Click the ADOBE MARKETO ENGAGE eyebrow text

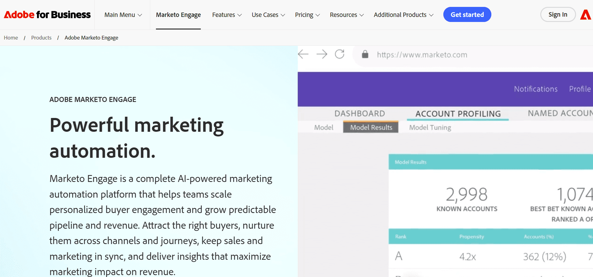[x=93, y=99]
